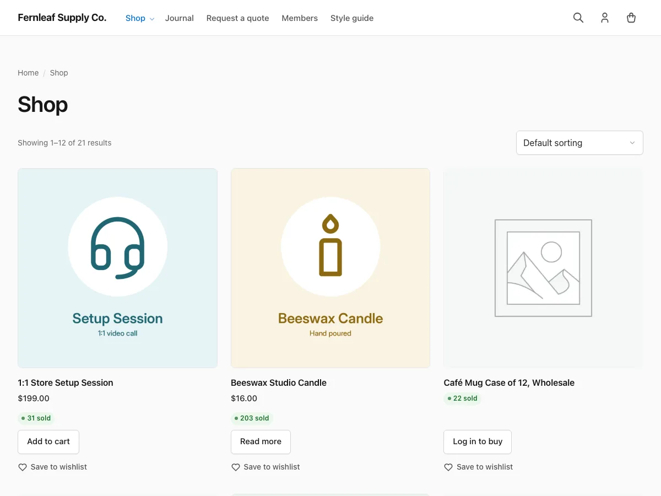The image size is (661, 496).
Task: Save Café Mug Case to wishlist
Action: pos(478,467)
